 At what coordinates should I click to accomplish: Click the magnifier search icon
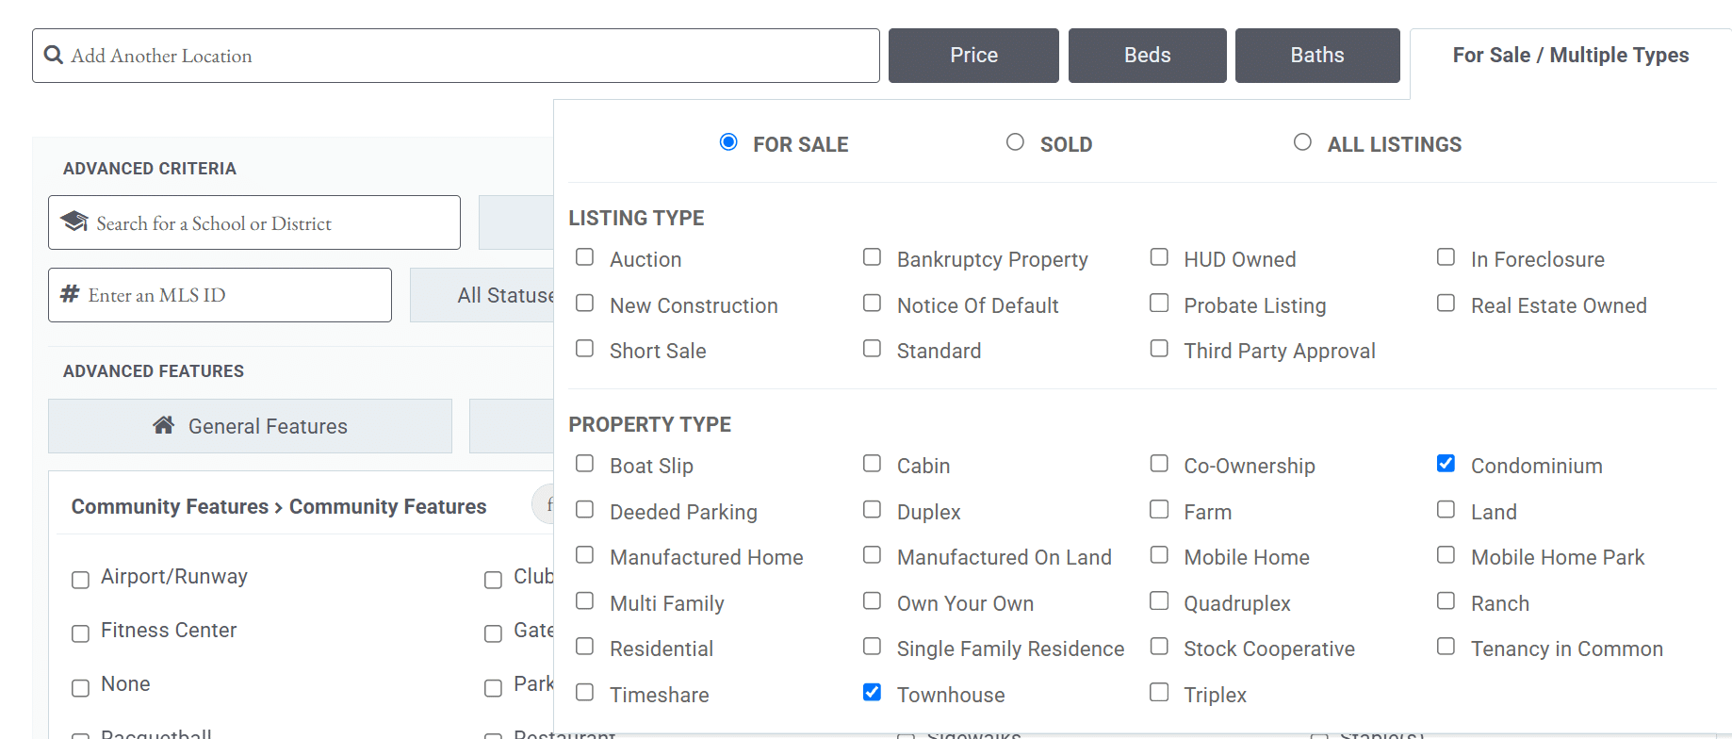pos(54,55)
